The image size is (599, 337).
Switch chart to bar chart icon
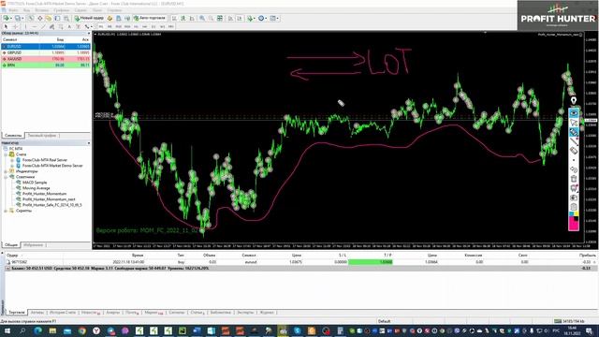tap(175, 18)
